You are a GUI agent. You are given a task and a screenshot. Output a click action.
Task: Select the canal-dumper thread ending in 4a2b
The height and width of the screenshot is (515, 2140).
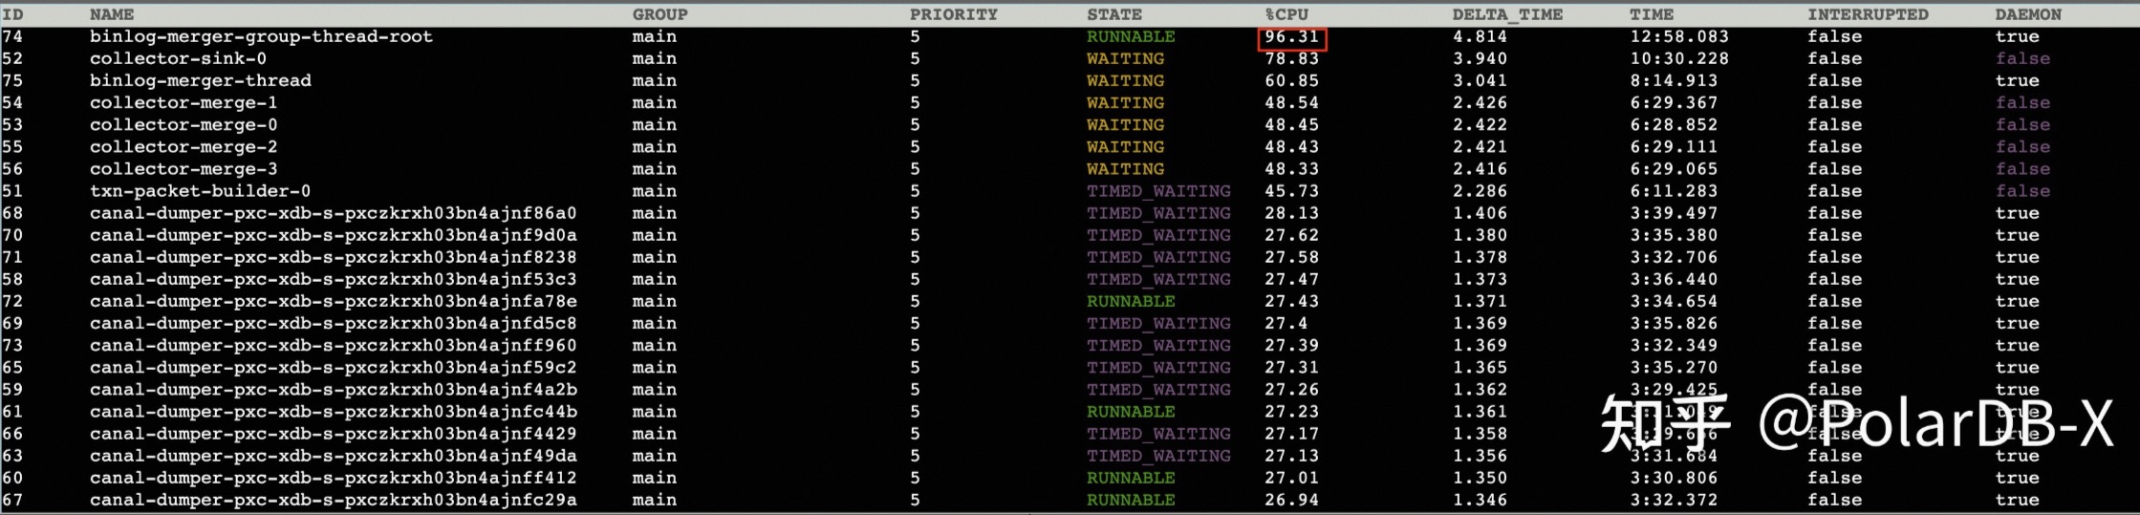tap(334, 389)
